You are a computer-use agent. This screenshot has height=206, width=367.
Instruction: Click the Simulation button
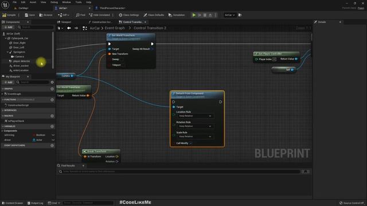177,15
